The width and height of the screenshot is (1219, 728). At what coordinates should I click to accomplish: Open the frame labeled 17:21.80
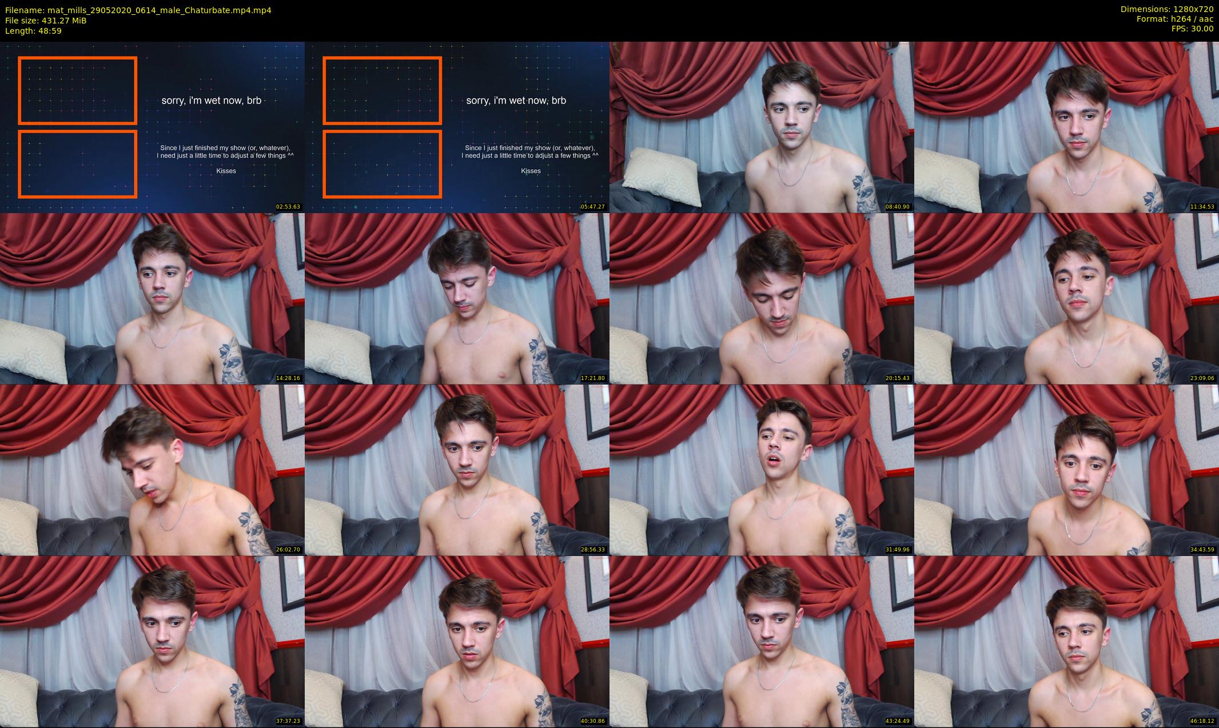click(x=457, y=298)
